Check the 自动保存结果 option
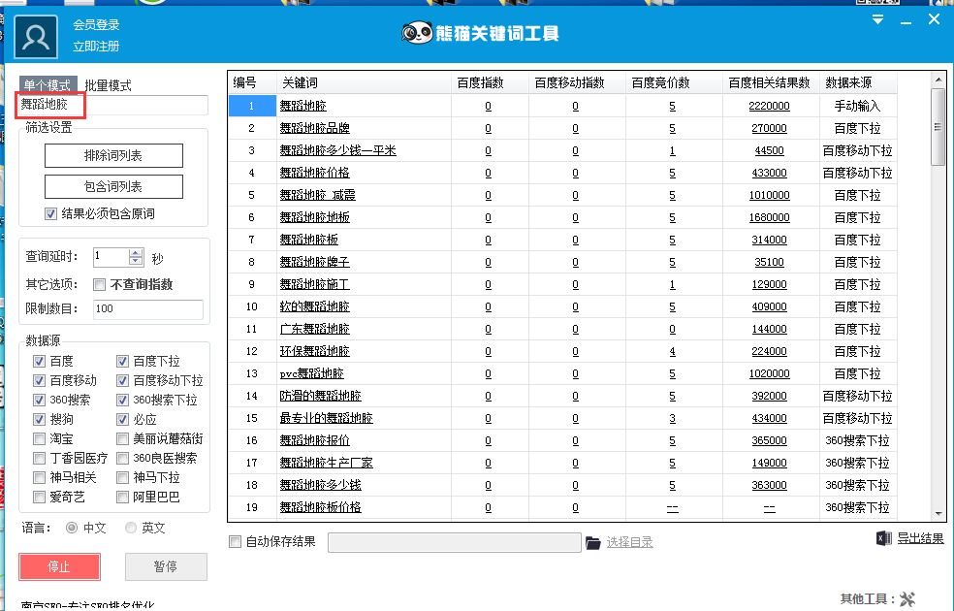The height and width of the screenshot is (611, 954). click(x=237, y=543)
